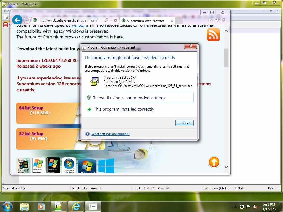Choose This program installed correctly
This screenshot has height=212, width=283.
139,109
